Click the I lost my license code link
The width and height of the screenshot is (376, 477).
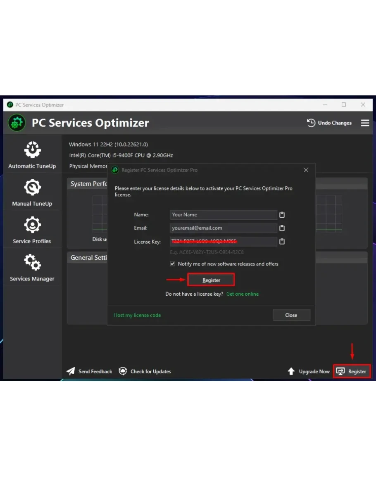coord(137,315)
